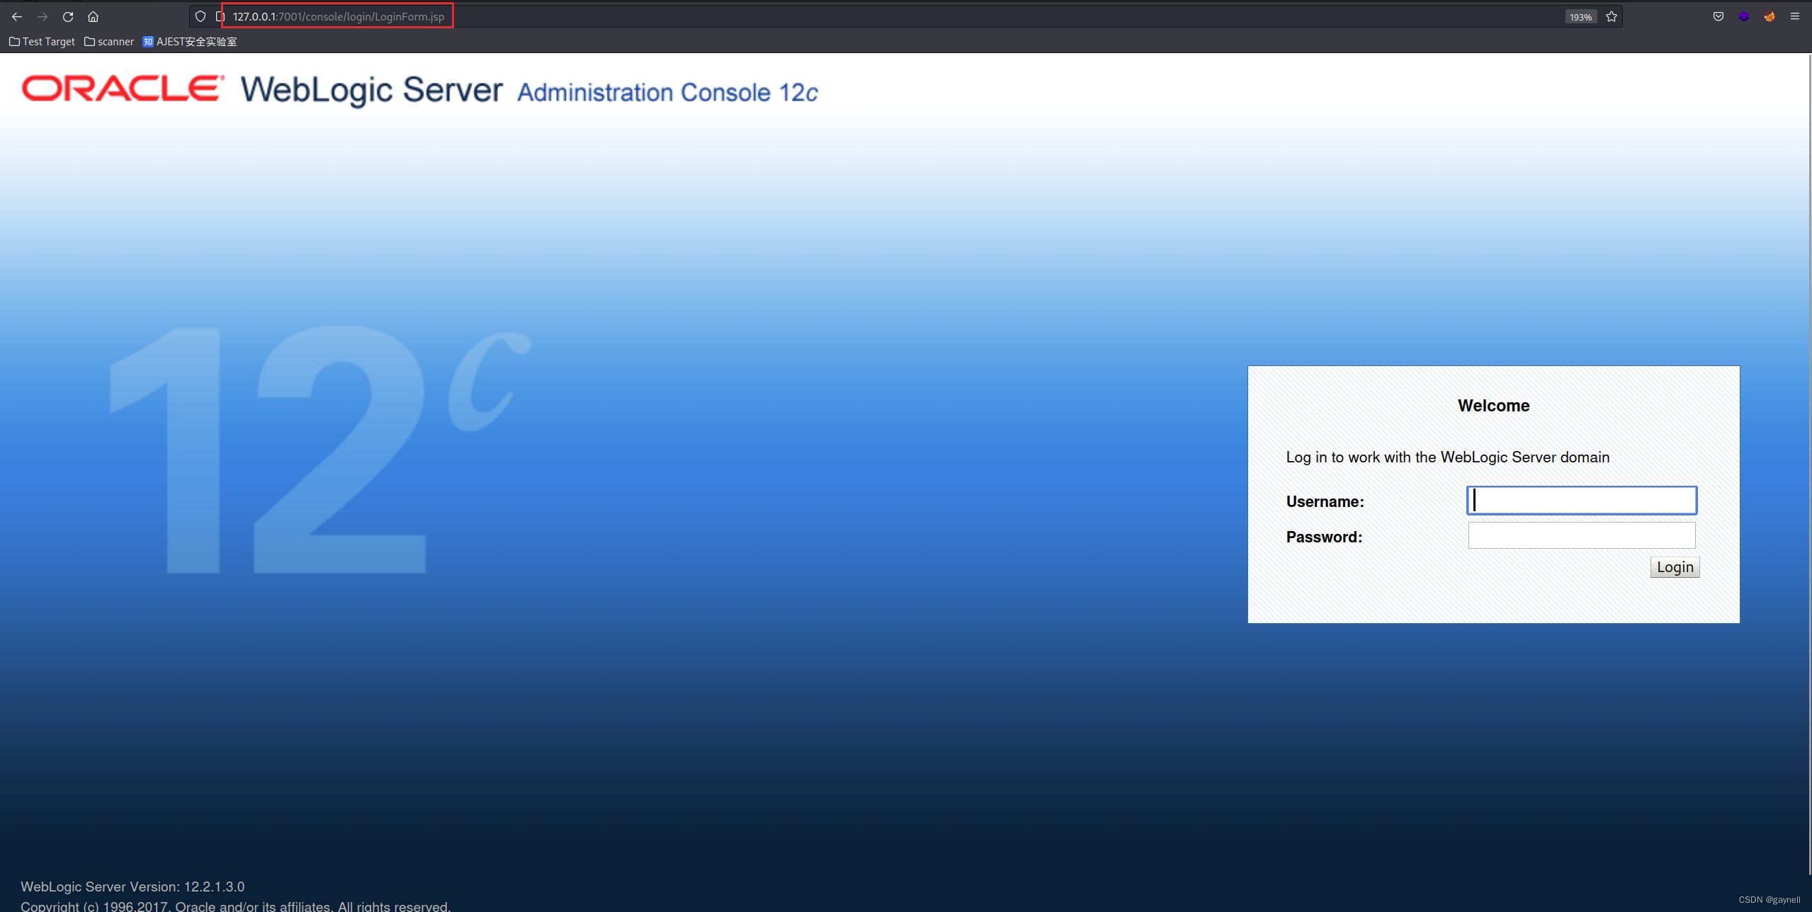Screen dimensions: 1812x912
Task: Open the FoxyProxy fox extension icon
Action: click(x=1769, y=16)
